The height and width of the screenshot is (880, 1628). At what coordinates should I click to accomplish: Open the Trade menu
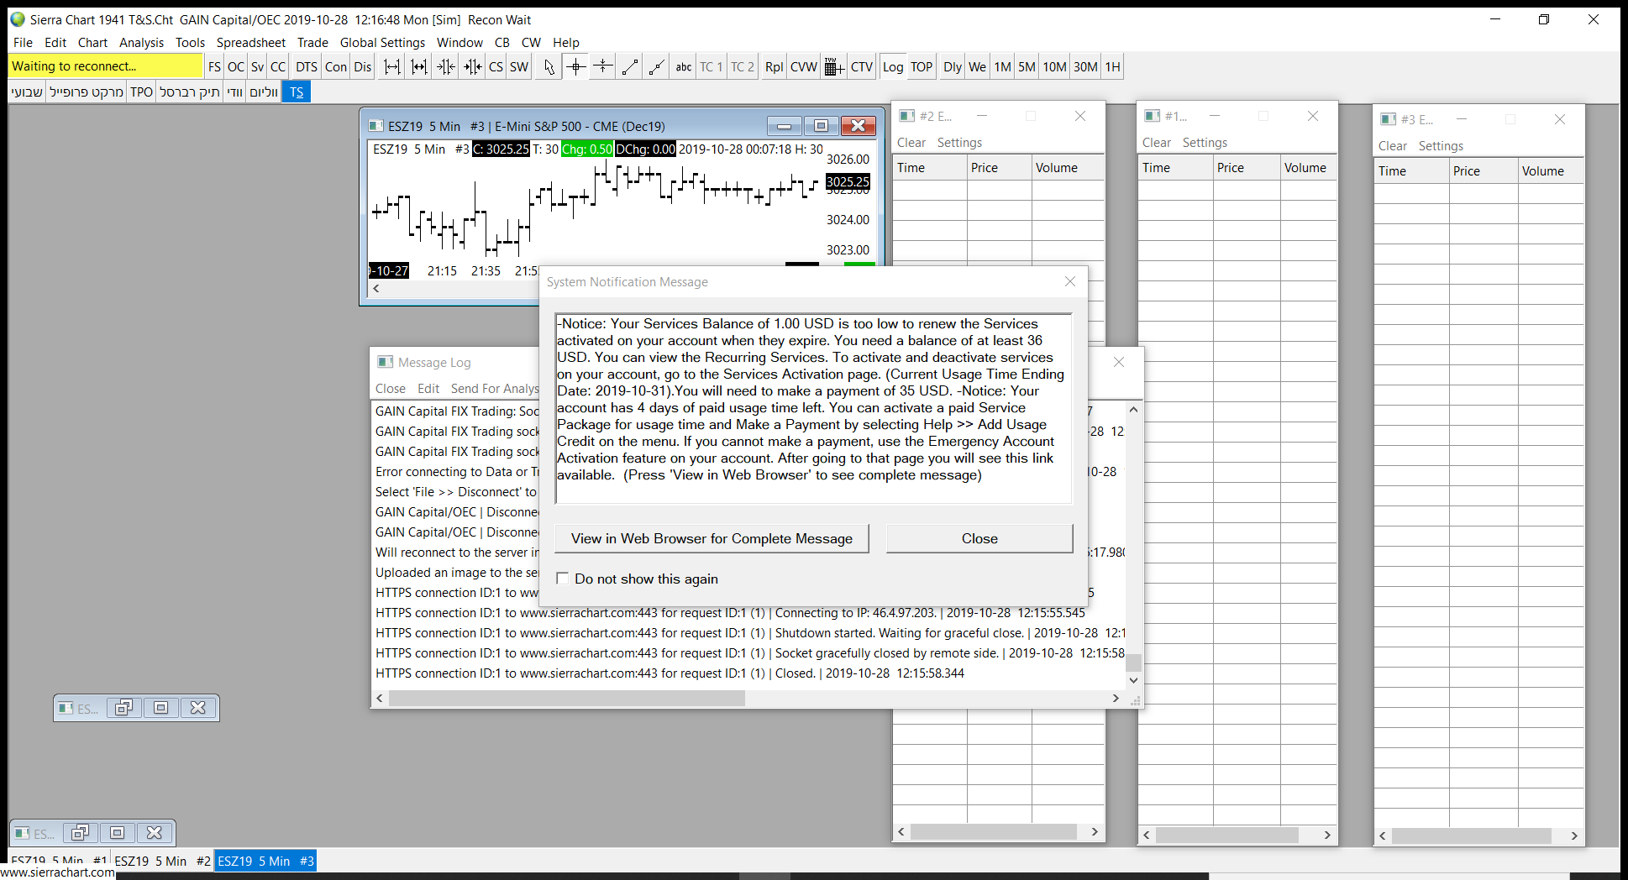[x=312, y=43]
